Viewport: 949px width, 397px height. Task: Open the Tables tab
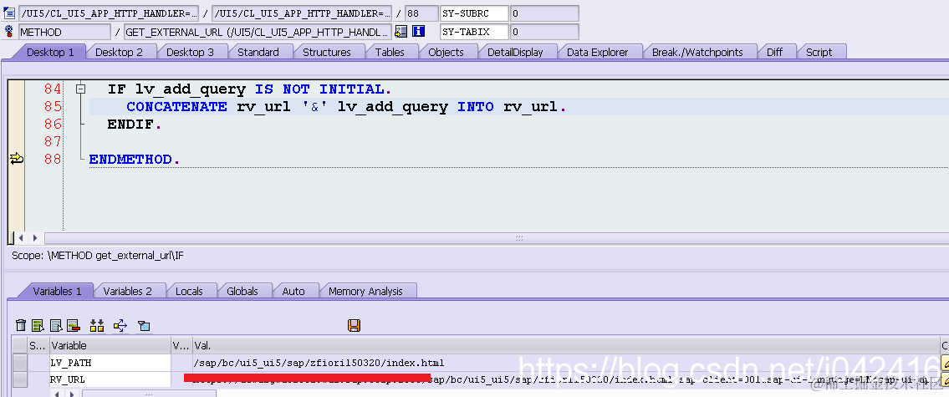pyautogui.click(x=390, y=52)
